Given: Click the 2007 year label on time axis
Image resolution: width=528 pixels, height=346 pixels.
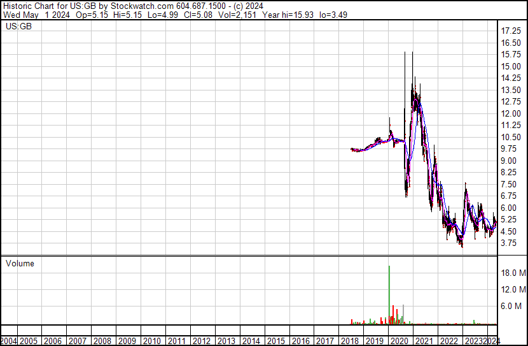Looking at the screenshot, I should [78, 341].
